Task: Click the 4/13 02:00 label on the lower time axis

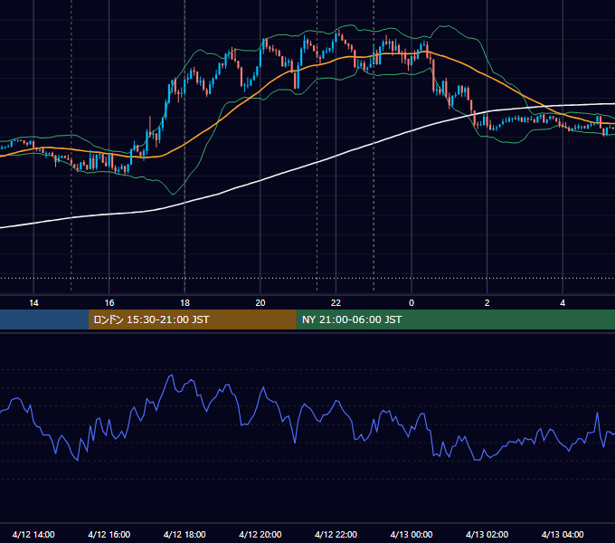Action: 487,534
